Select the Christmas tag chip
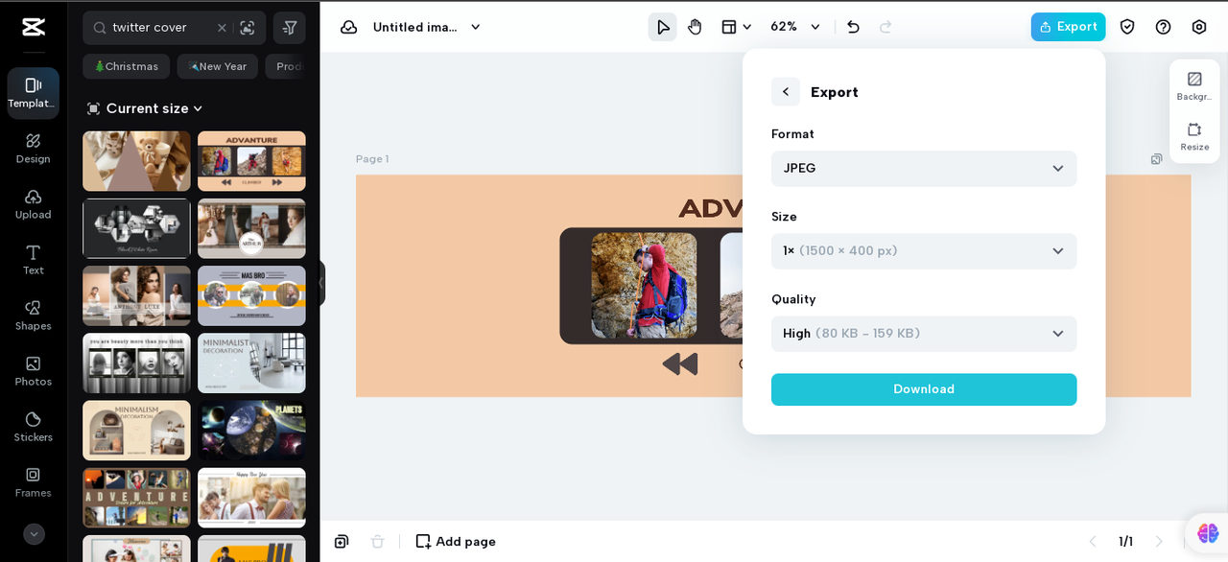 click(x=126, y=66)
